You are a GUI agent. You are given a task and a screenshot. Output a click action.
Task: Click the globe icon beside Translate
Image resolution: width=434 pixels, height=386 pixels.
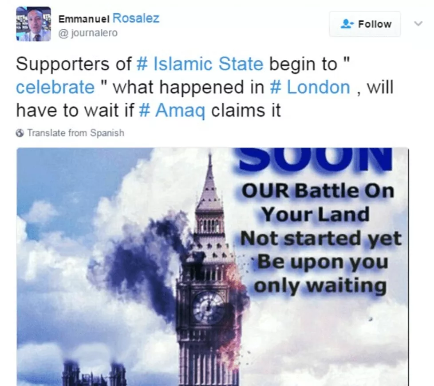tap(20, 133)
